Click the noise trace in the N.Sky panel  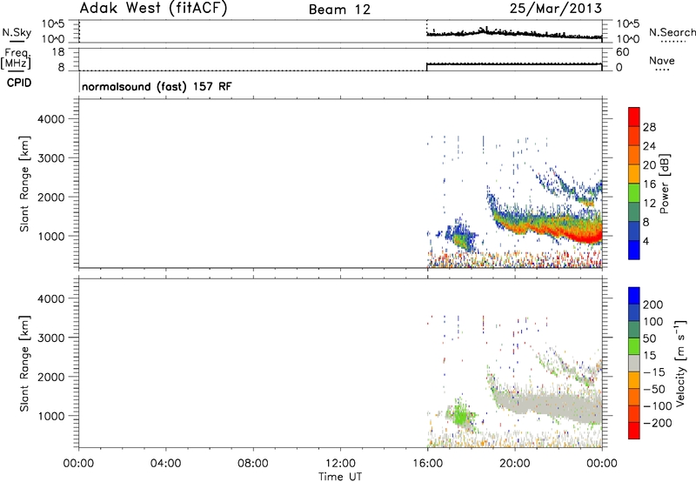(x=514, y=33)
